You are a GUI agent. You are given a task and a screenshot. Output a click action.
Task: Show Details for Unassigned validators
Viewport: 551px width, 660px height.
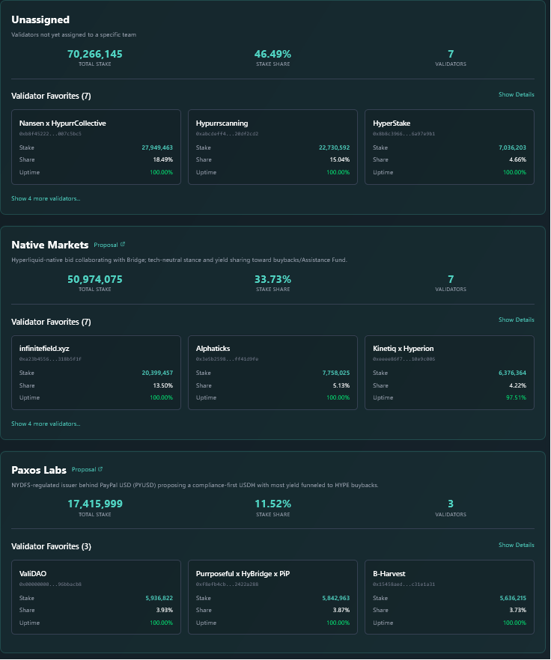(516, 95)
